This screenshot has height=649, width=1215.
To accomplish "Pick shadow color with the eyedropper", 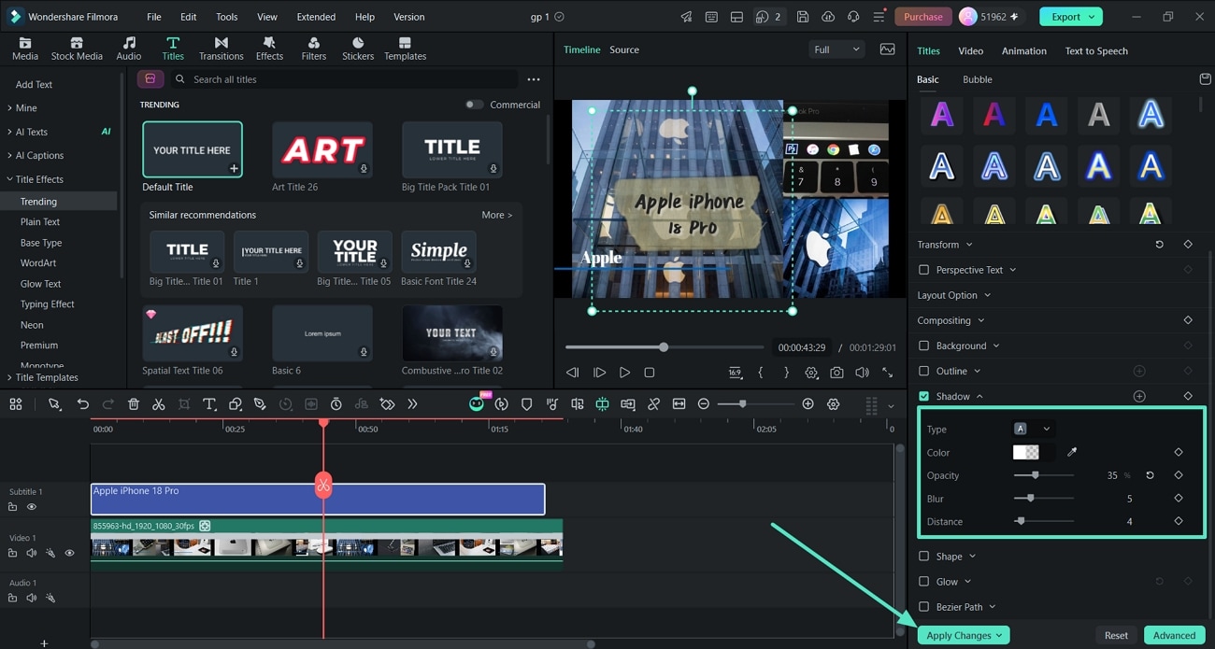I will click(x=1072, y=452).
